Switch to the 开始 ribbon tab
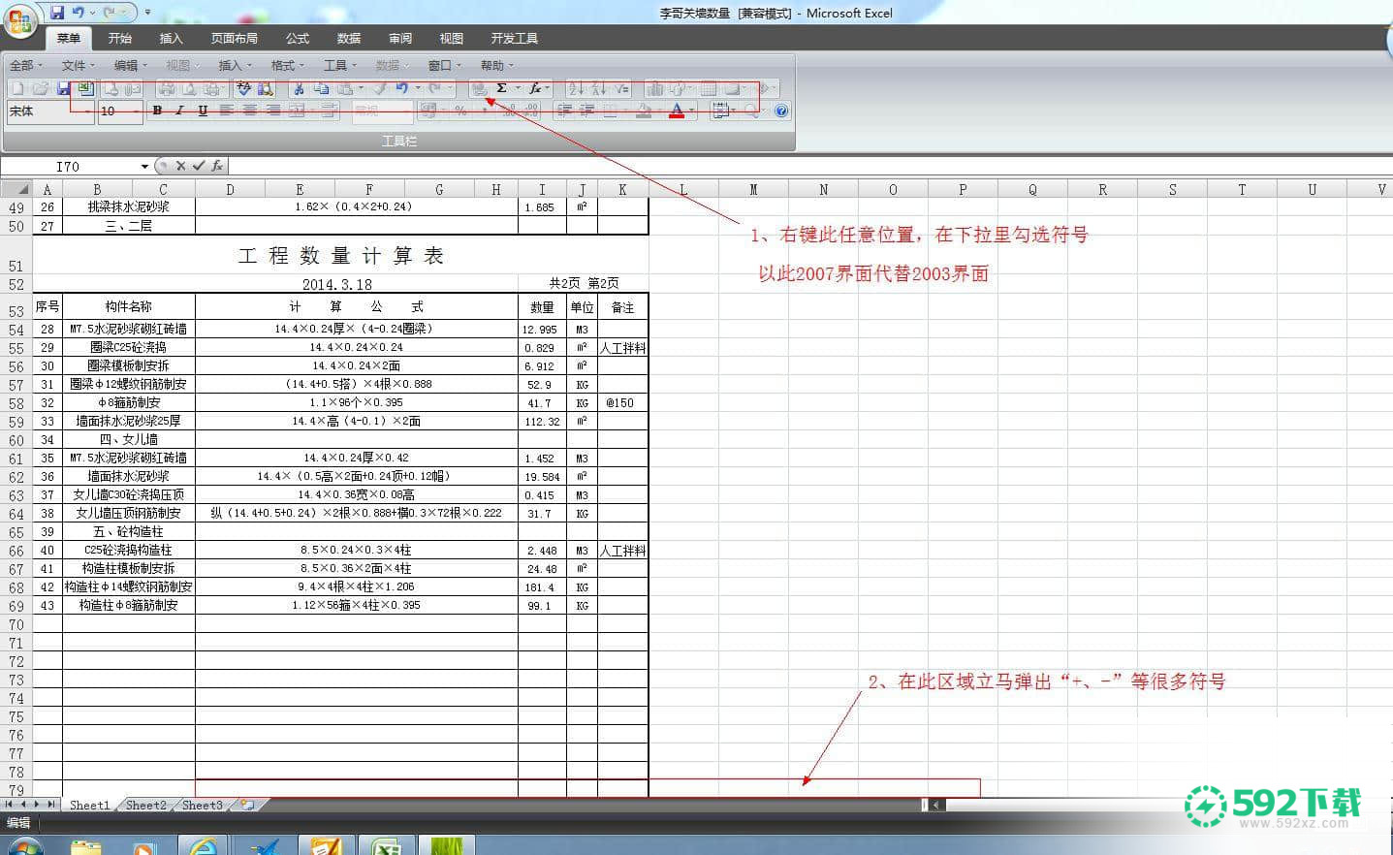Viewport: 1393px width, 855px height. [x=120, y=38]
